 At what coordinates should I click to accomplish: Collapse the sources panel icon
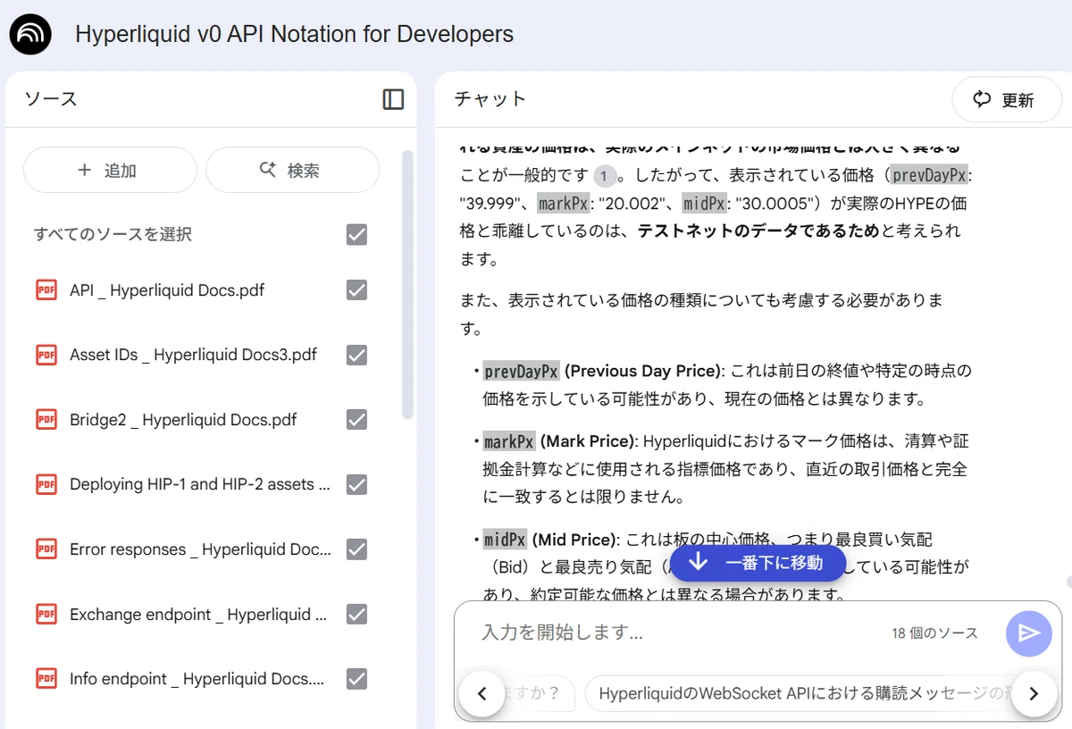393,99
